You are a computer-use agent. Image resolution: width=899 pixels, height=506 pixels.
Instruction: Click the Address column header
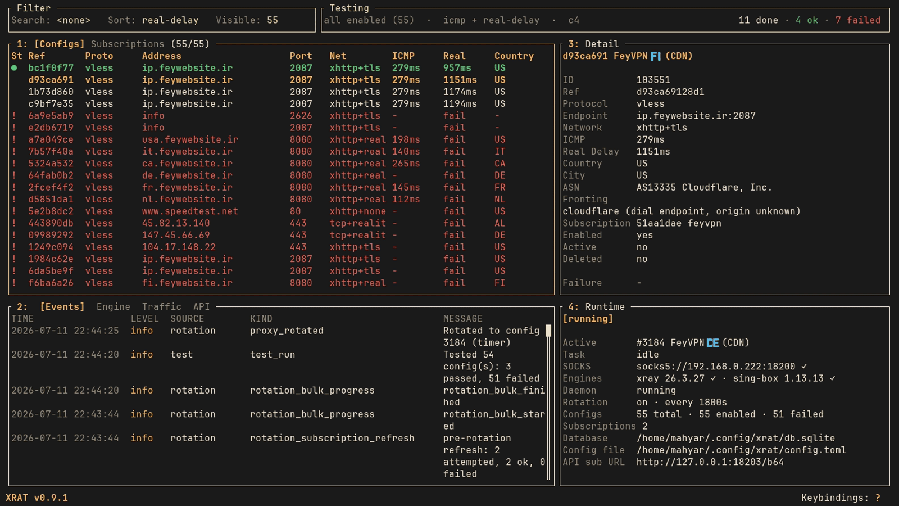tap(162, 56)
